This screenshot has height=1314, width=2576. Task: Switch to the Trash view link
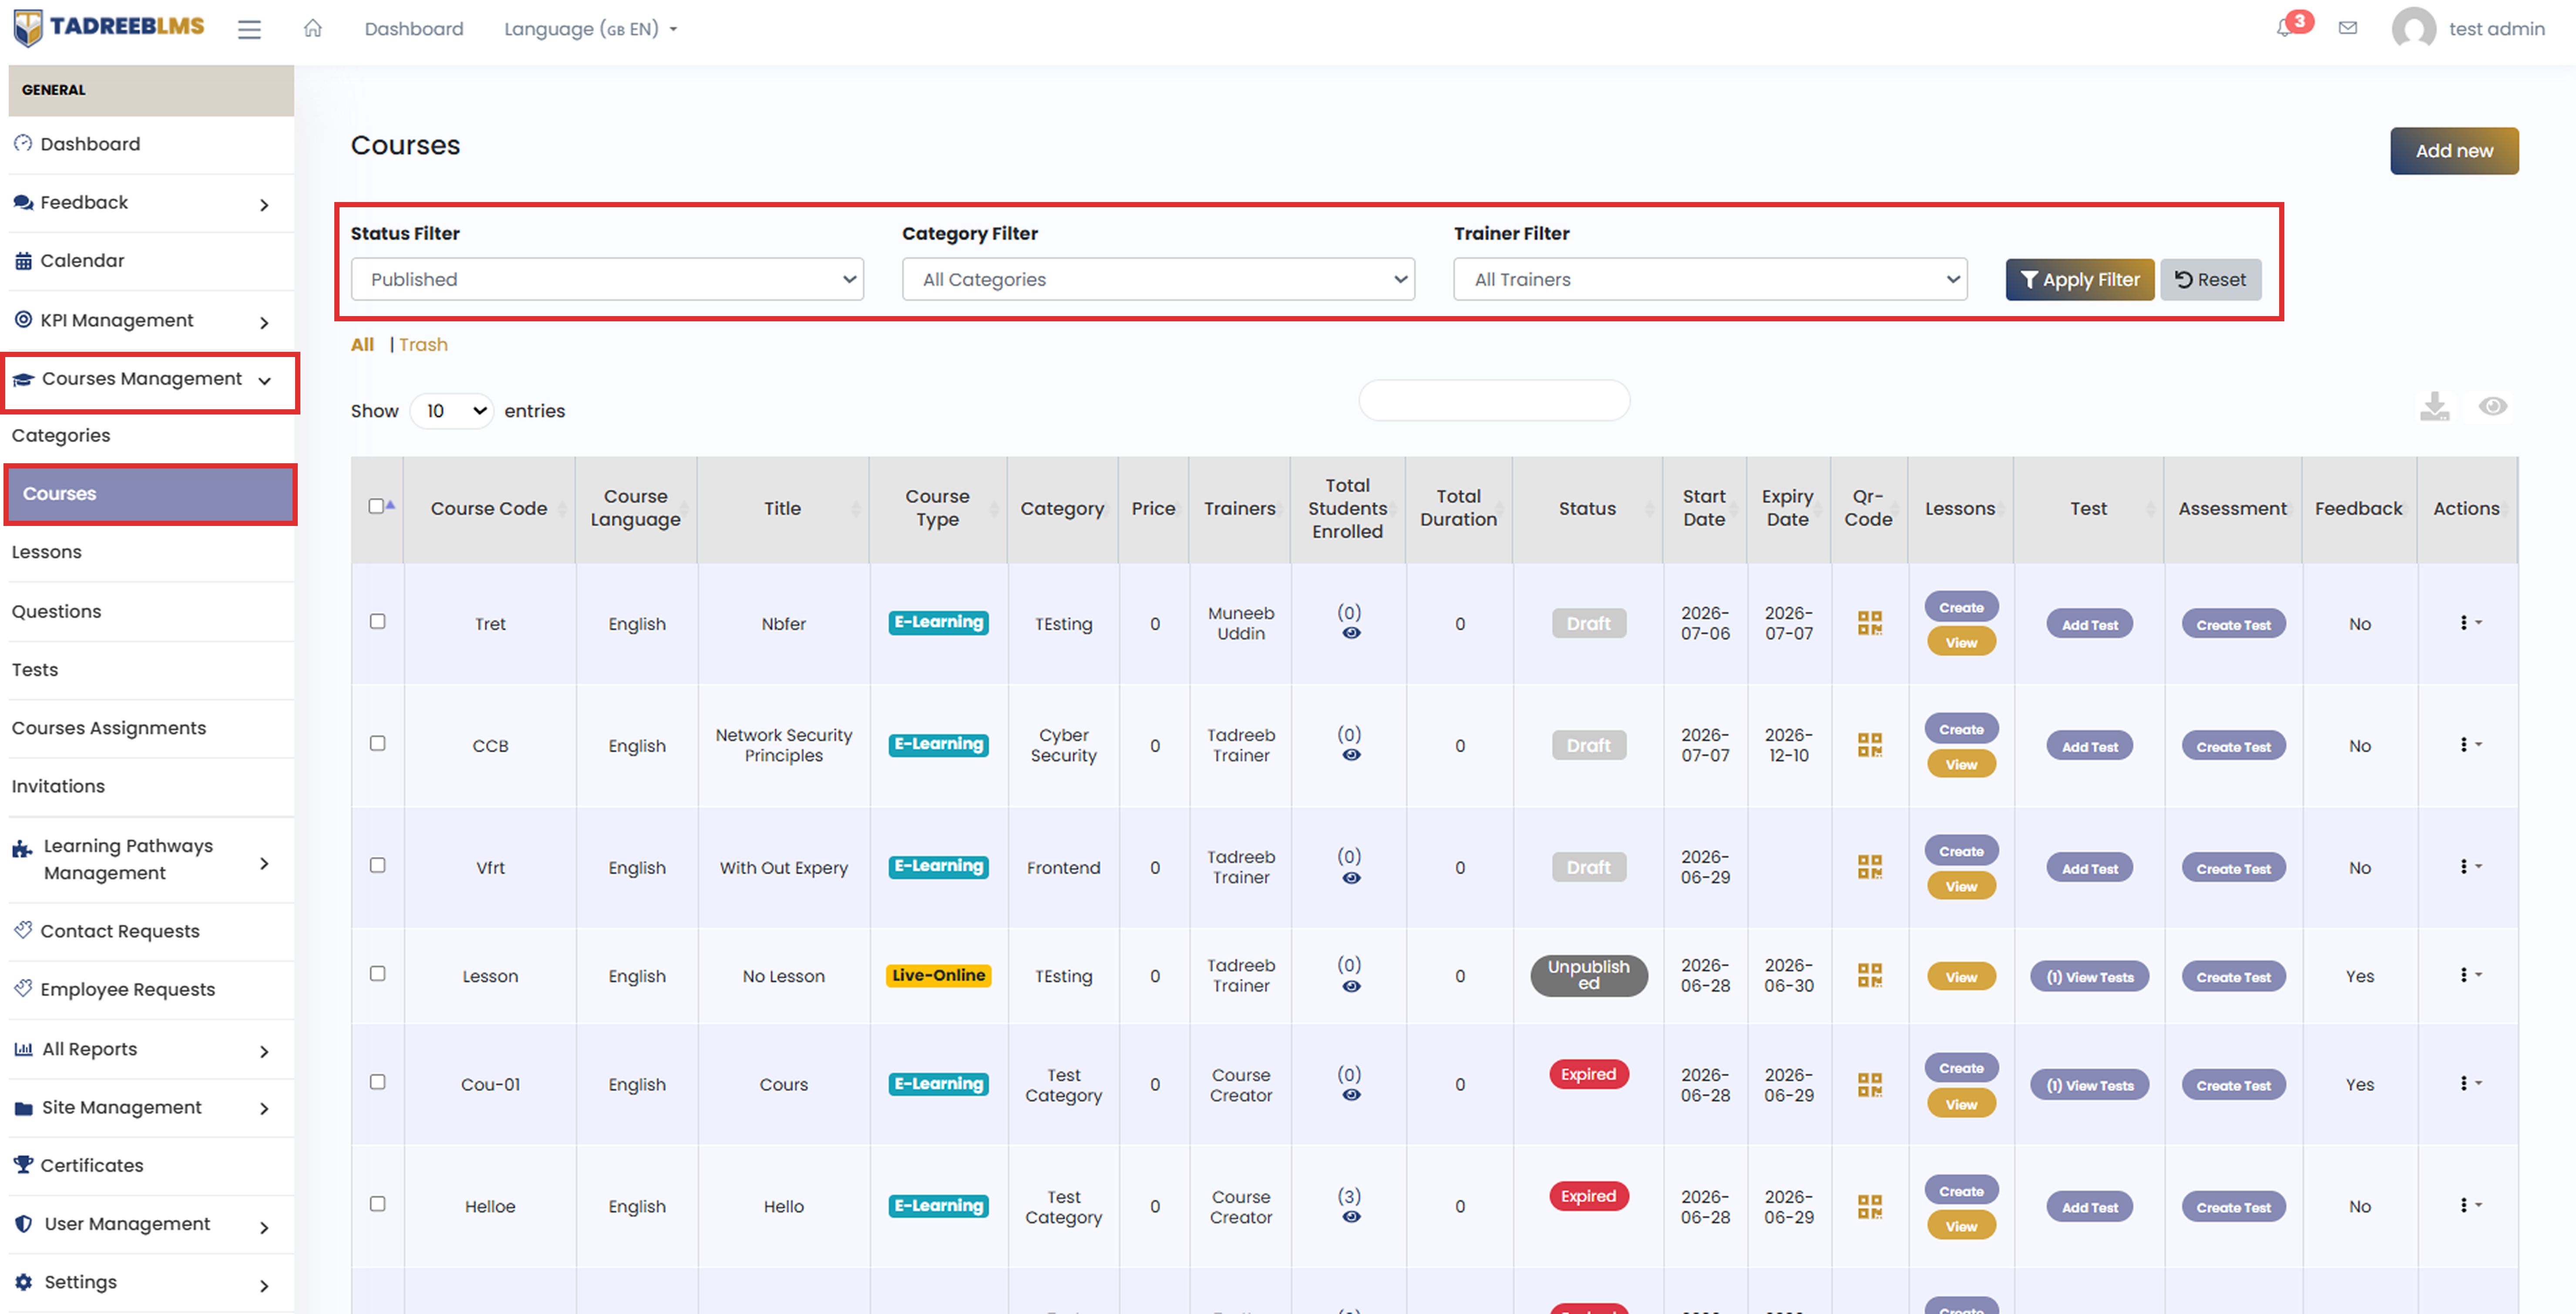point(423,344)
